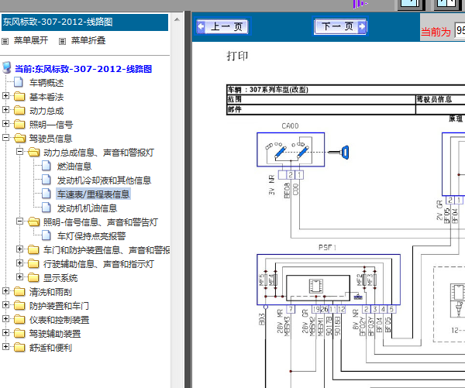The image size is (465, 388).
Task: Collapse 照明-信号信息、声音和警告灯 subfolder
Action: click(19, 221)
